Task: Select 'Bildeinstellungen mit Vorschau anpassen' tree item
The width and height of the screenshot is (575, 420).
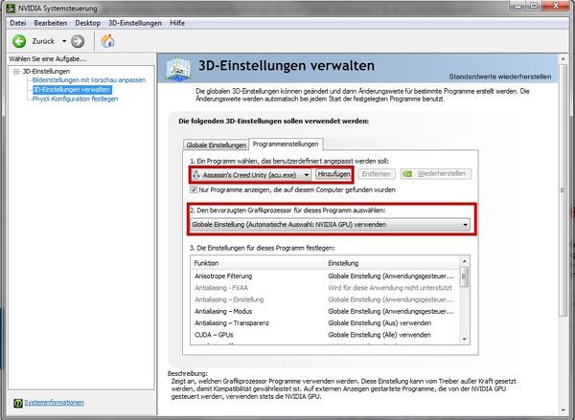Action: tap(89, 80)
